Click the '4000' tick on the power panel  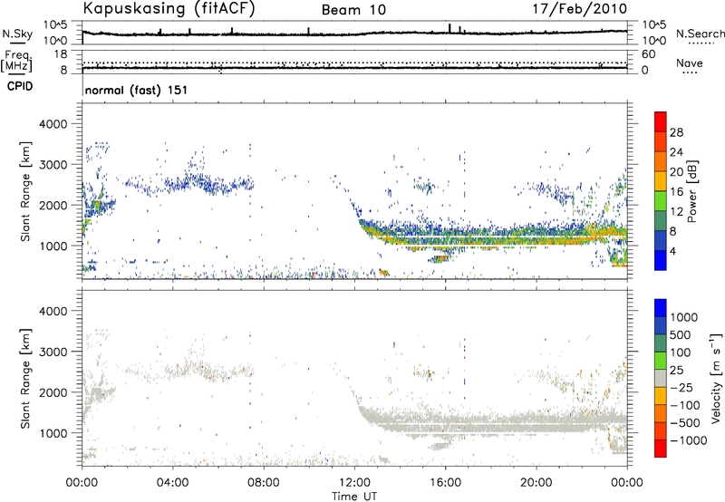(53, 124)
